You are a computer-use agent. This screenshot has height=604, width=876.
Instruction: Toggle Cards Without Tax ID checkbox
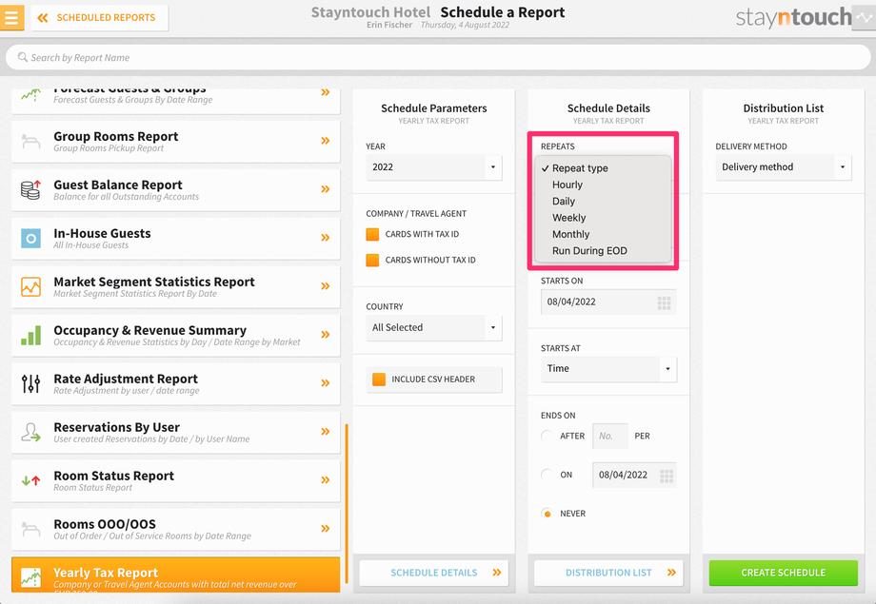click(x=372, y=260)
